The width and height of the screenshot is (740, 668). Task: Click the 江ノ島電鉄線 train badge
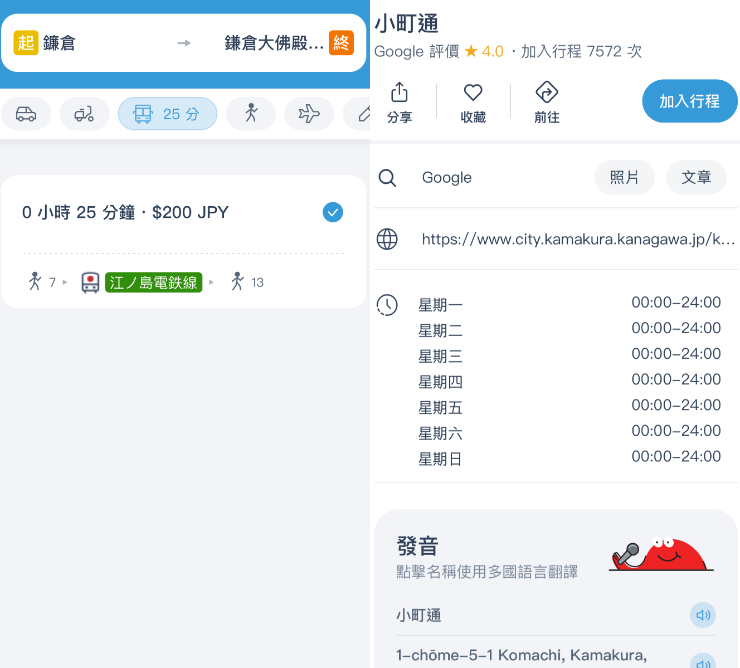154,282
